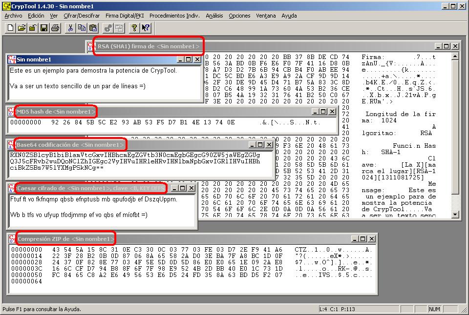Open the Archivo menu

point(13,16)
